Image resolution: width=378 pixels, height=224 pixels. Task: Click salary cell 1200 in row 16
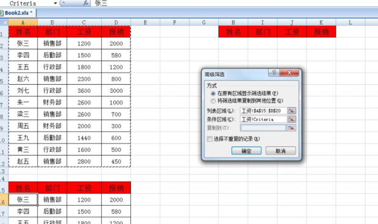(84, 200)
